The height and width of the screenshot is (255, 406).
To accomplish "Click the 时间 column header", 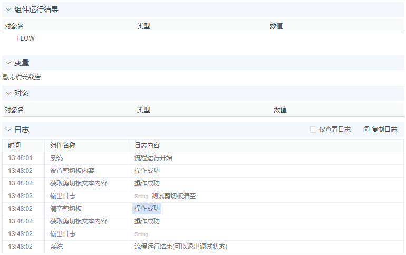I will click(14, 145).
